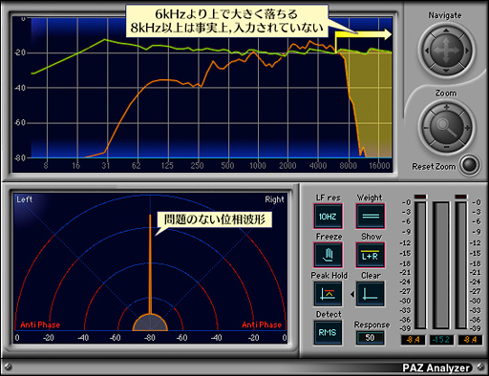The image size is (489, 376).
Task: Click the Navigate left arrow
Action: [x=427, y=51]
